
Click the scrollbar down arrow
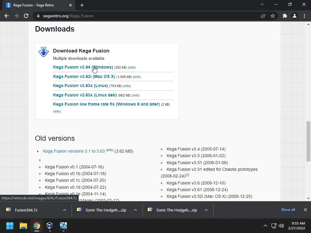pos(308,198)
